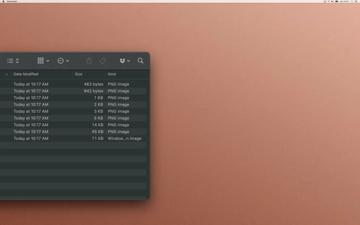The image size is (360, 225).
Task: Open the grouping options dropdown chevron
Action: (x=48, y=61)
